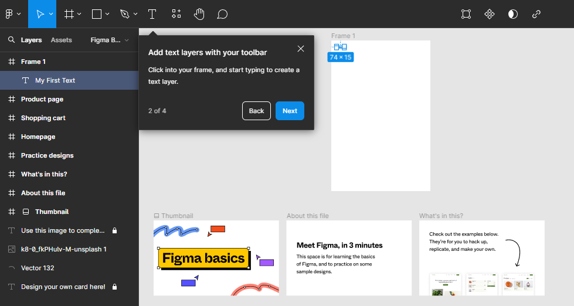Close the text layers tutorial popup
Screen dimensions: 574x306
(x=301, y=49)
